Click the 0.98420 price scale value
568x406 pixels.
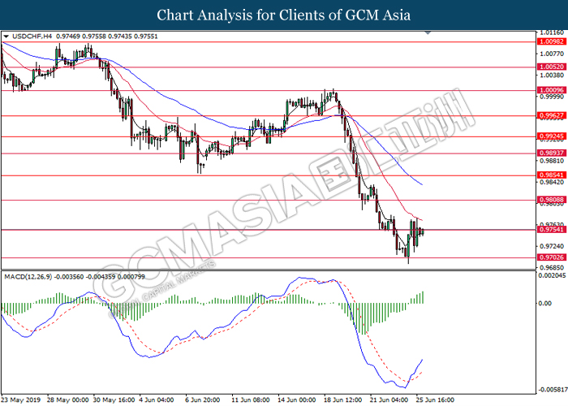click(552, 182)
